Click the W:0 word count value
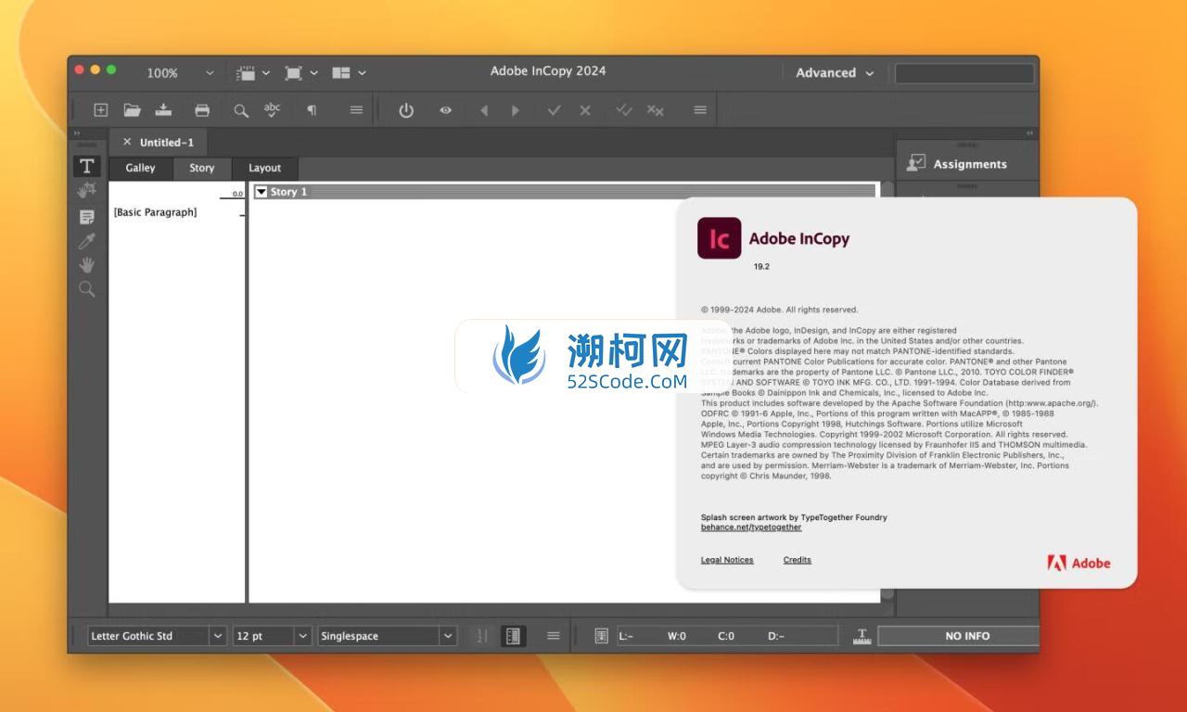 click(x=677, y=636)
